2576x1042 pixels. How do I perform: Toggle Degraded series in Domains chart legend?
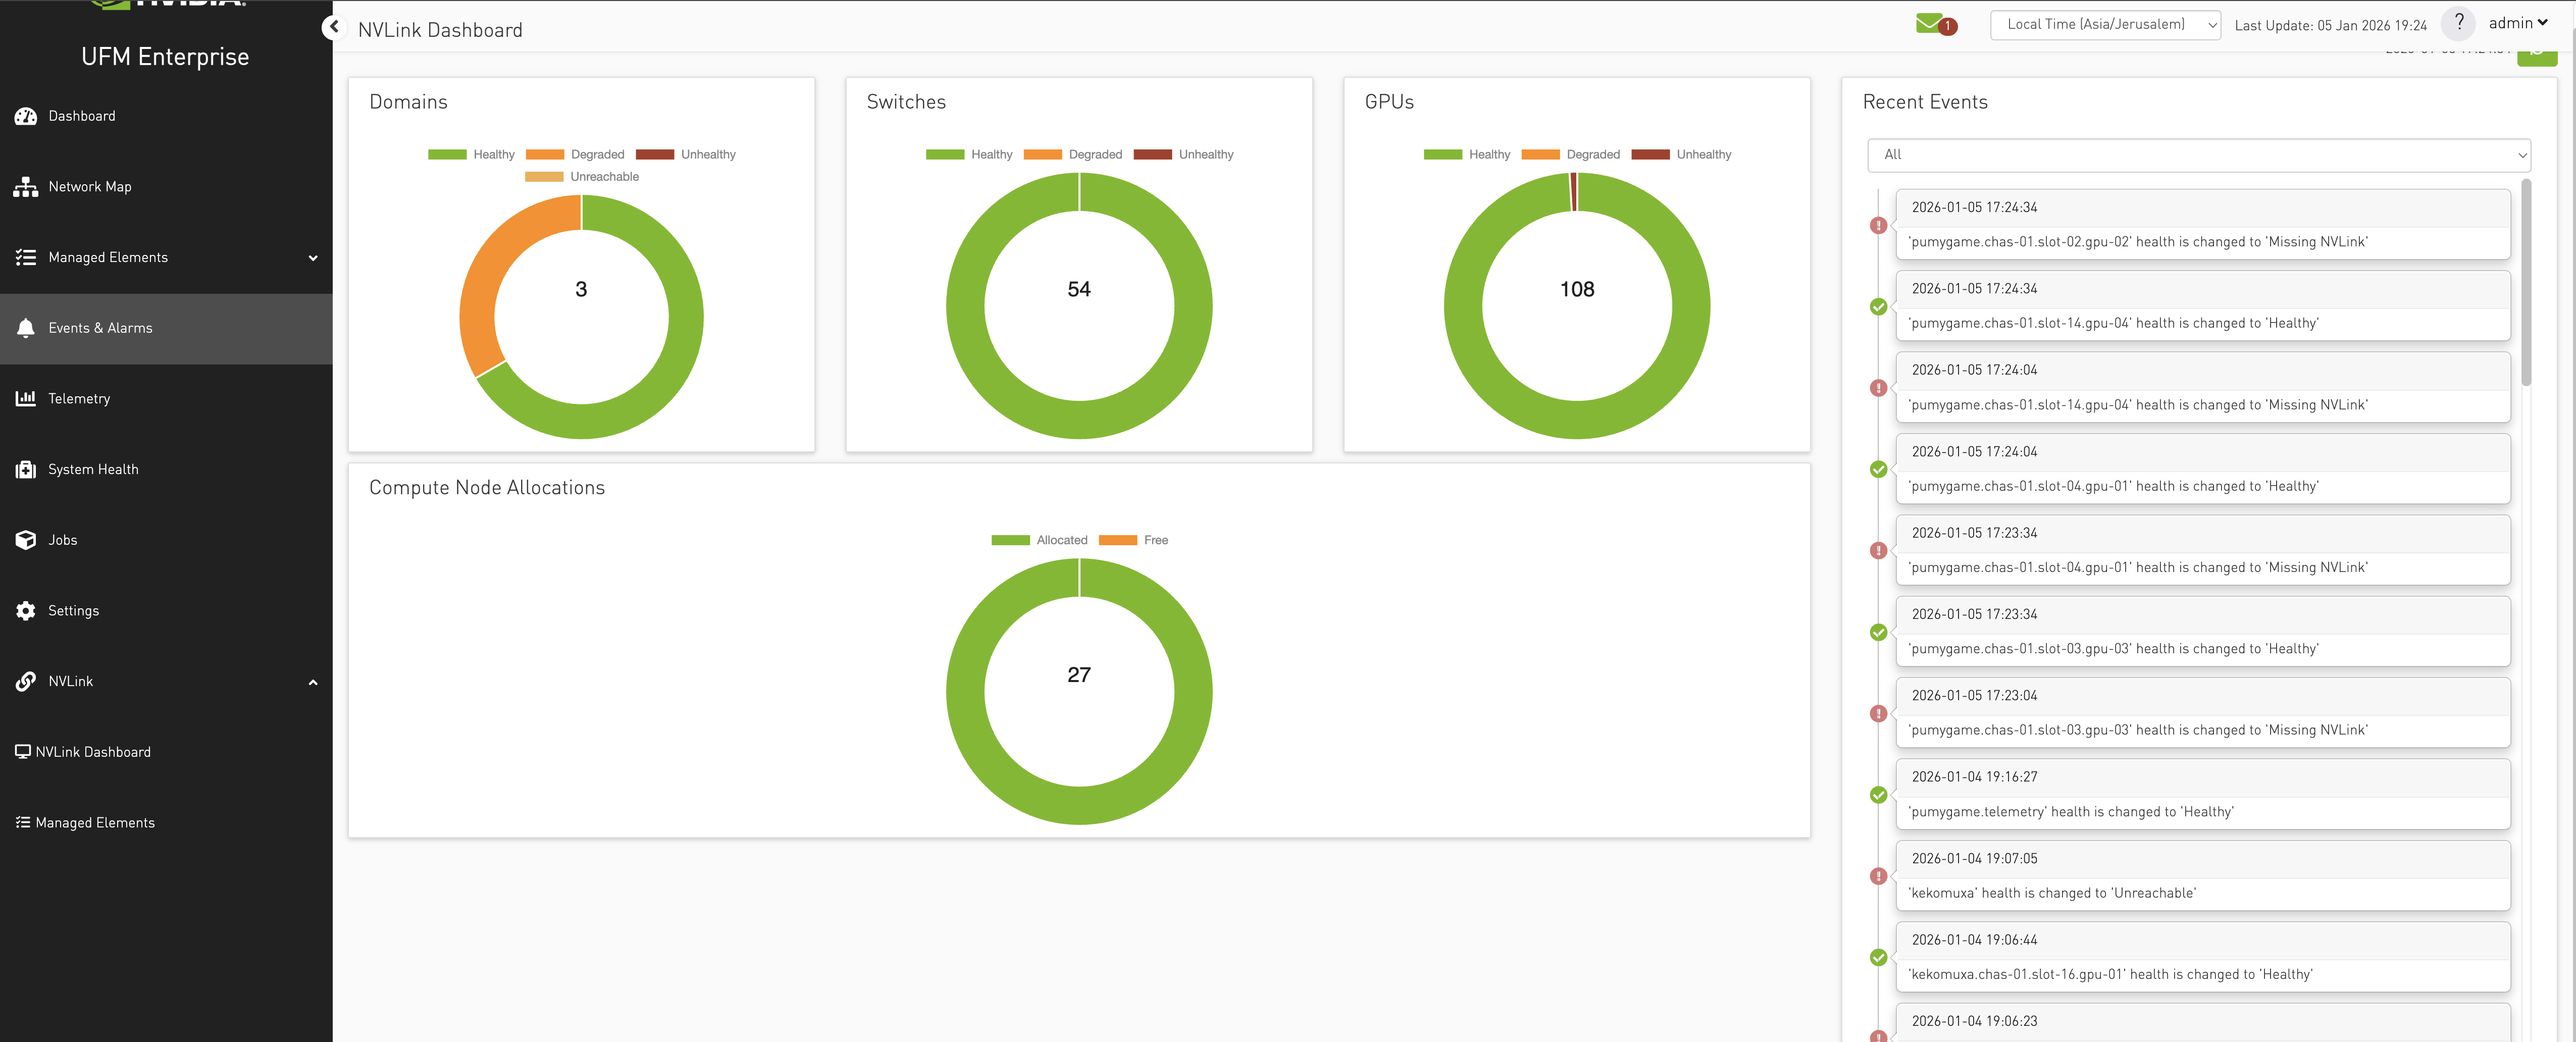point(575,155)
